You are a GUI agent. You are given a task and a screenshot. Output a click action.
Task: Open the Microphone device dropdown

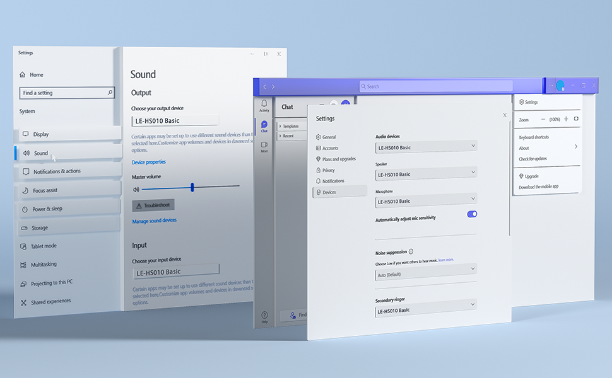point(426,201)
